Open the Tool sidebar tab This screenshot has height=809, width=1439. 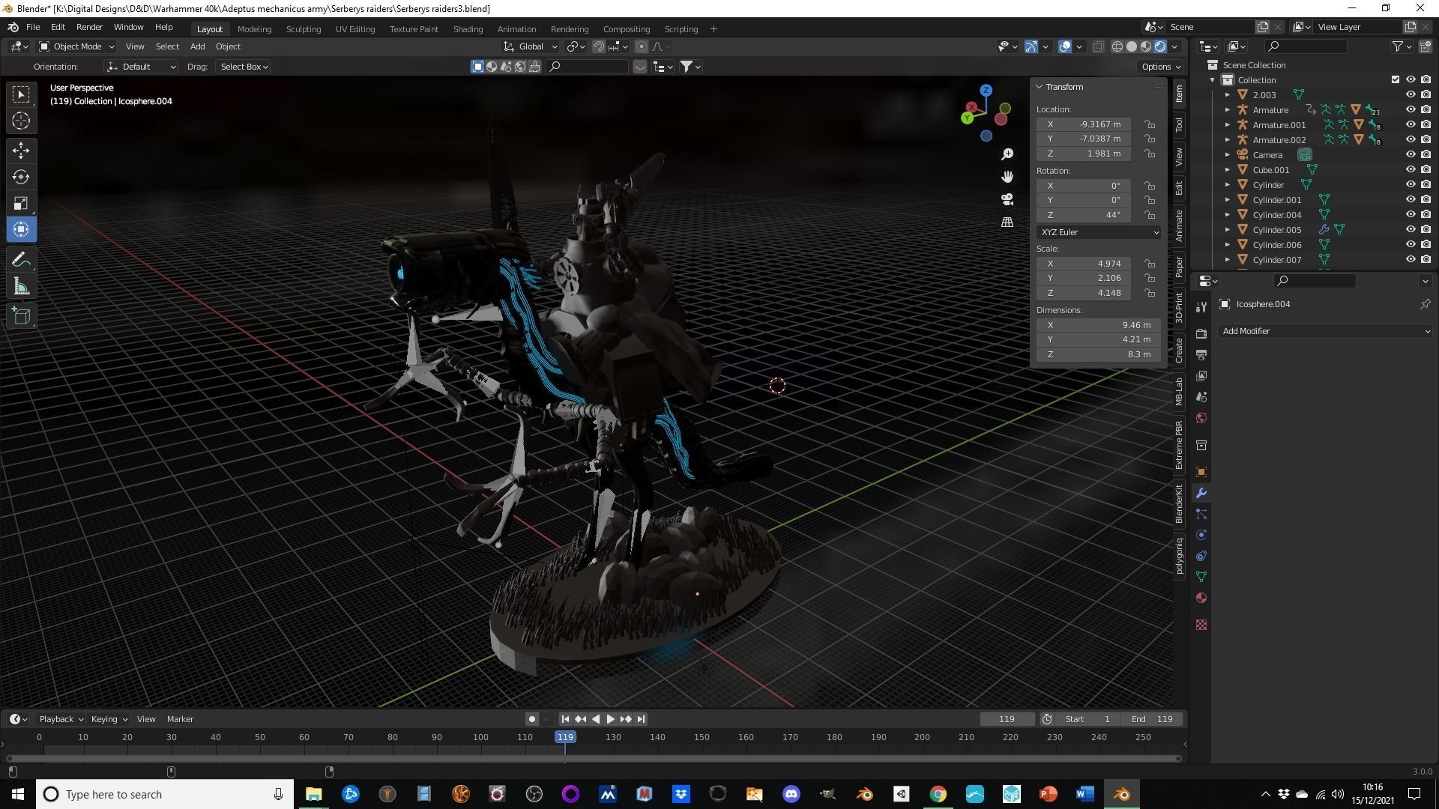point(1179,124)
